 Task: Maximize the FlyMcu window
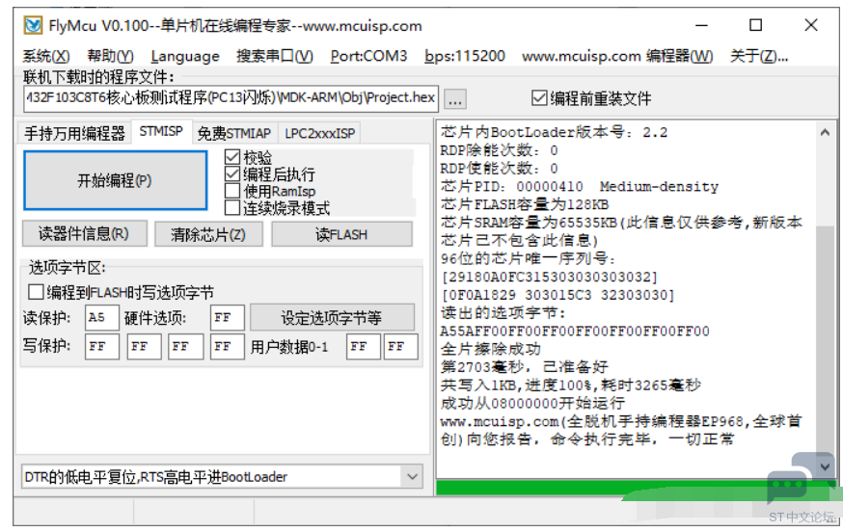(756, 25)
